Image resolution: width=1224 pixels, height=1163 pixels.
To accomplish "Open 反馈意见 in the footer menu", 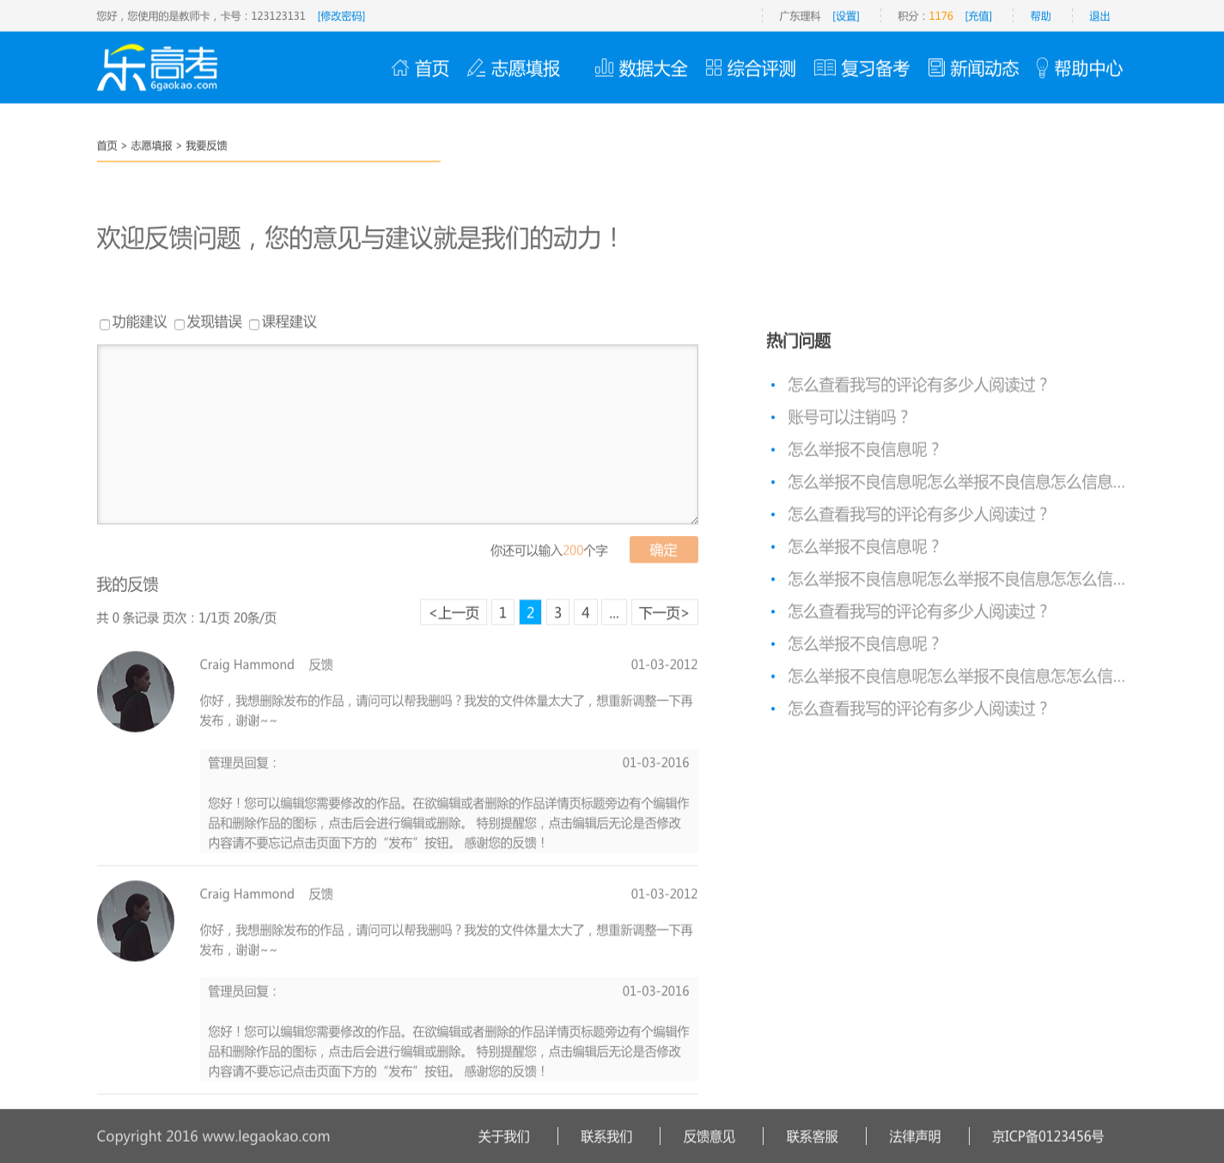I will pyautogui.click(x=709, y=1136).
